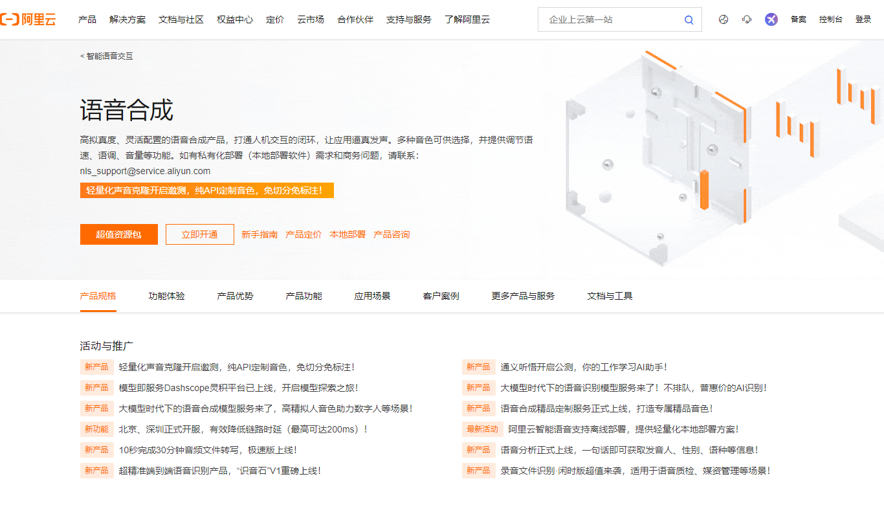Switch to the 产品优势 tab
The width and height of the screenshot is (884, 505).
[x=236, y=296]
